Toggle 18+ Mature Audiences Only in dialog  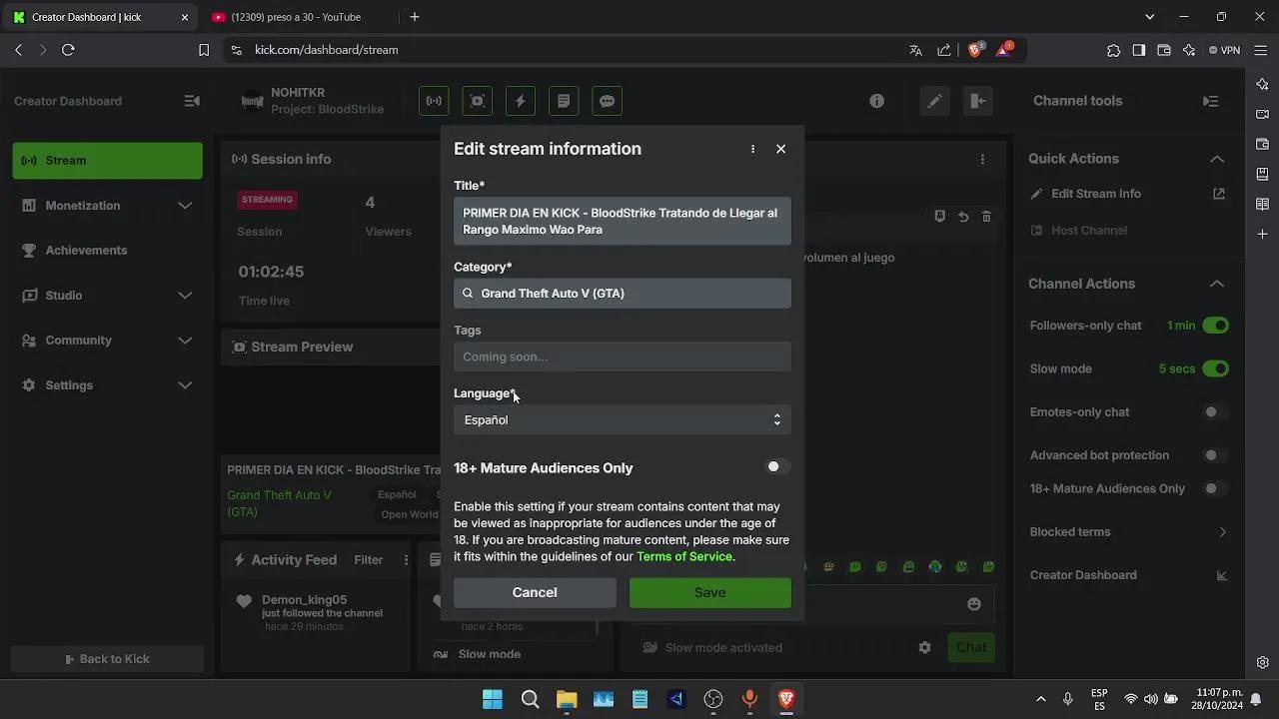pyautogui.click(x=777, y=466)
